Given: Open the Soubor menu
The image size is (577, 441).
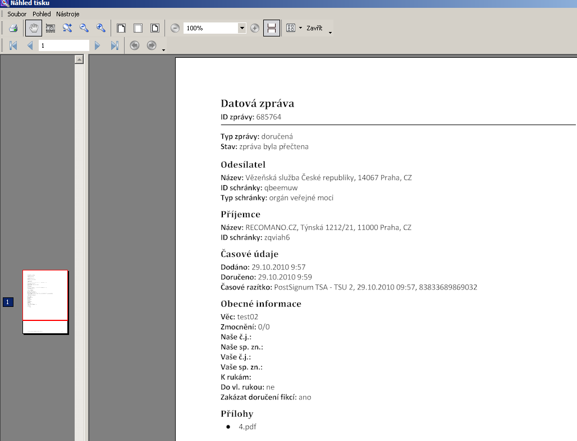Looking at the screenshot, I should point(17,14).
